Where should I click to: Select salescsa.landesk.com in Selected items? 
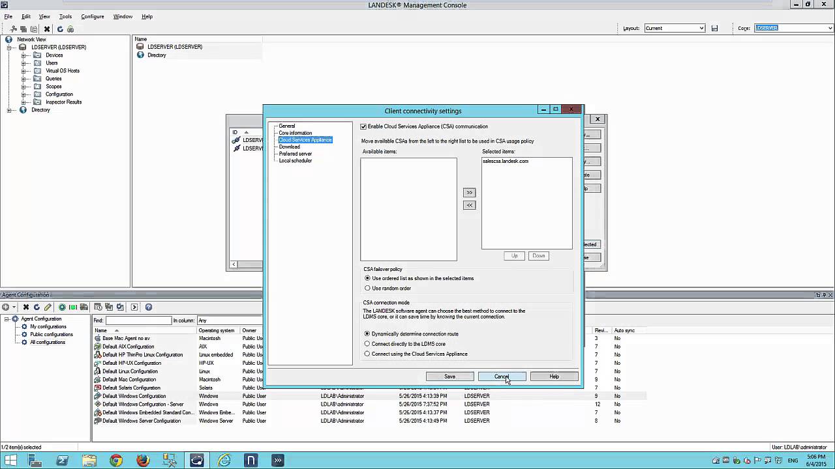click(506, 161)
